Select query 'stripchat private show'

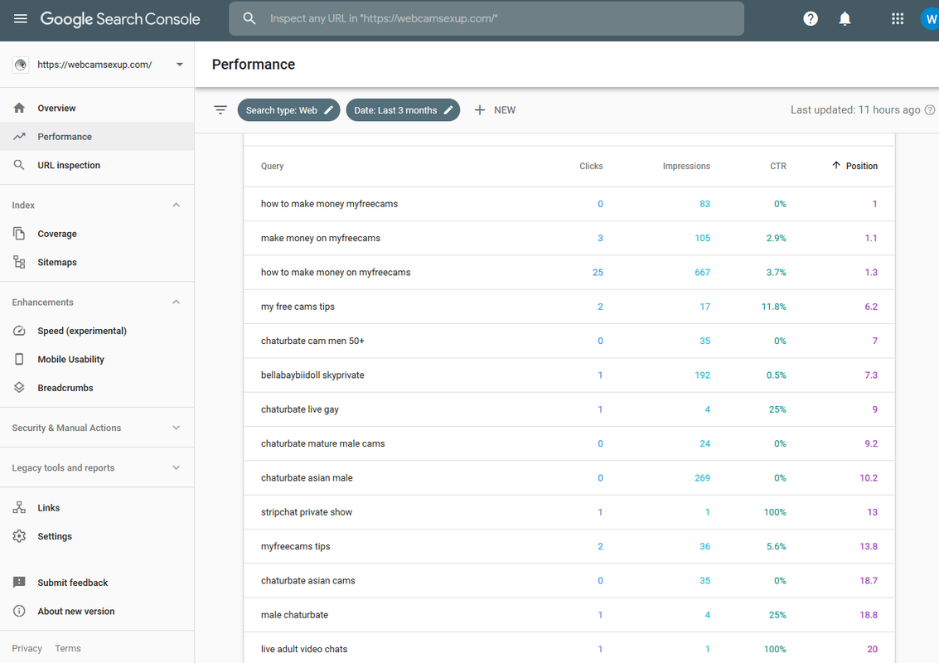569,511
